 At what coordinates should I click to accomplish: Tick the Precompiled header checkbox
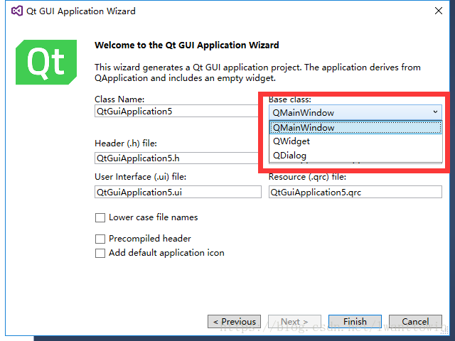[x=100, y=239]
